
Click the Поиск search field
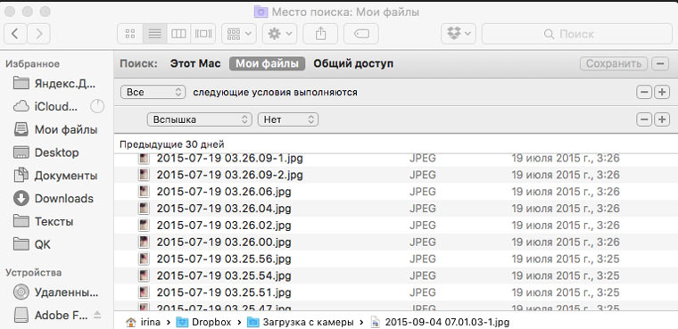(x=576, y=34)
